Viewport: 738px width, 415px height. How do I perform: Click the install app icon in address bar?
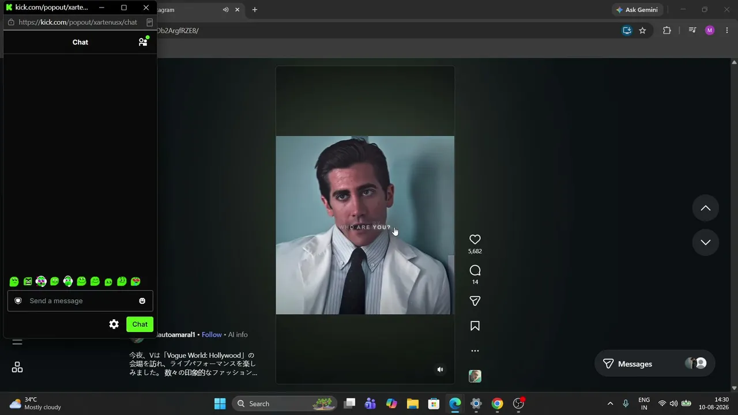coord(627,31)
